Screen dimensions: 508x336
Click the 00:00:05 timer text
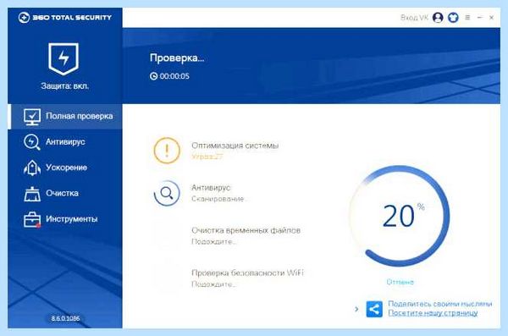point(174,76)
